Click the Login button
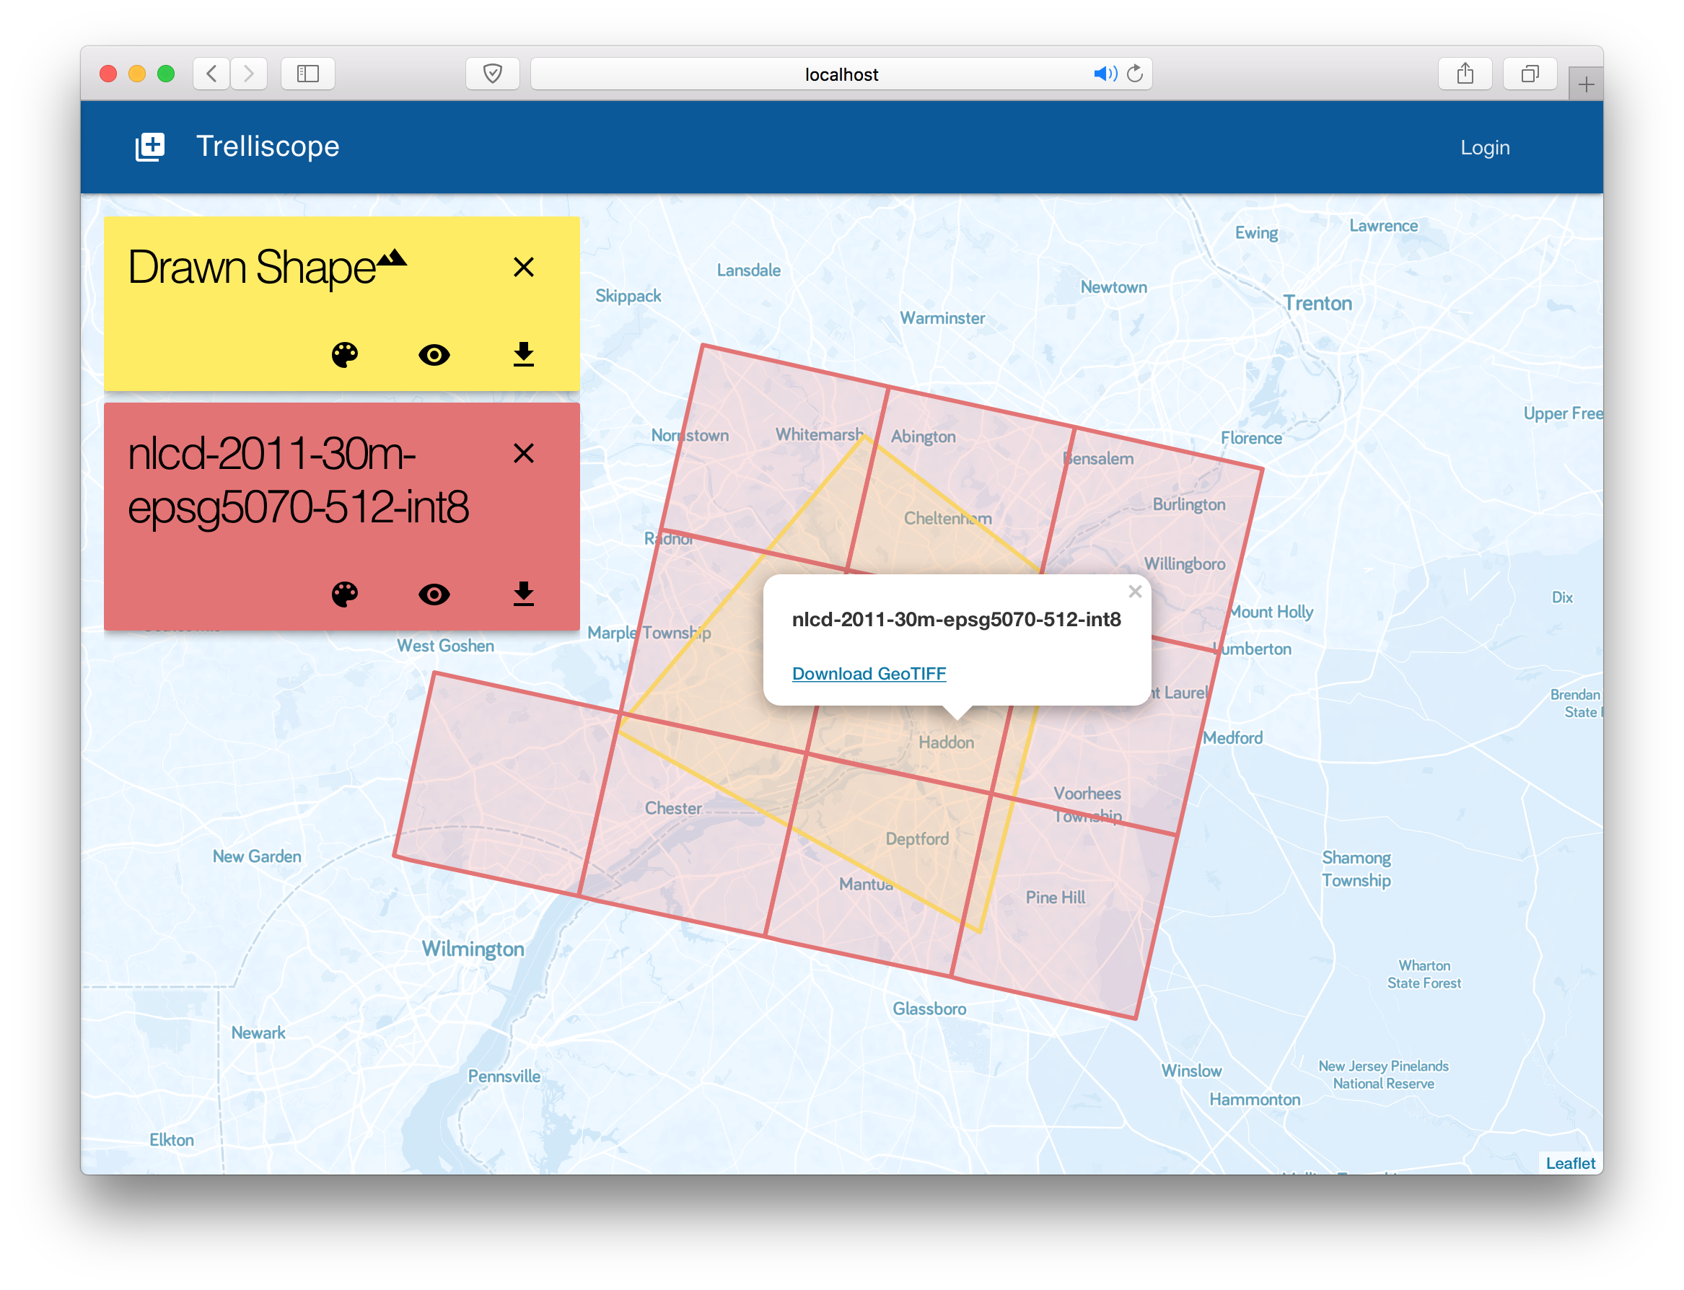The image size is (1684, 1290). coord(1484,147)
